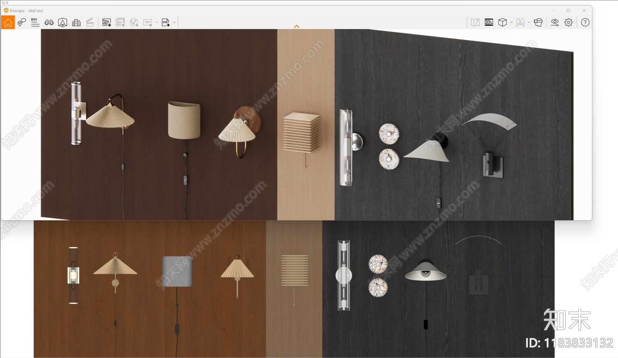
Task: Open the mini map icon
Action: pyautogui.click(x=475, y=22)
